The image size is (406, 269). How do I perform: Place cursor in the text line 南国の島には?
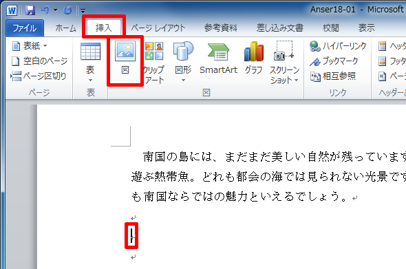(274, 157)
